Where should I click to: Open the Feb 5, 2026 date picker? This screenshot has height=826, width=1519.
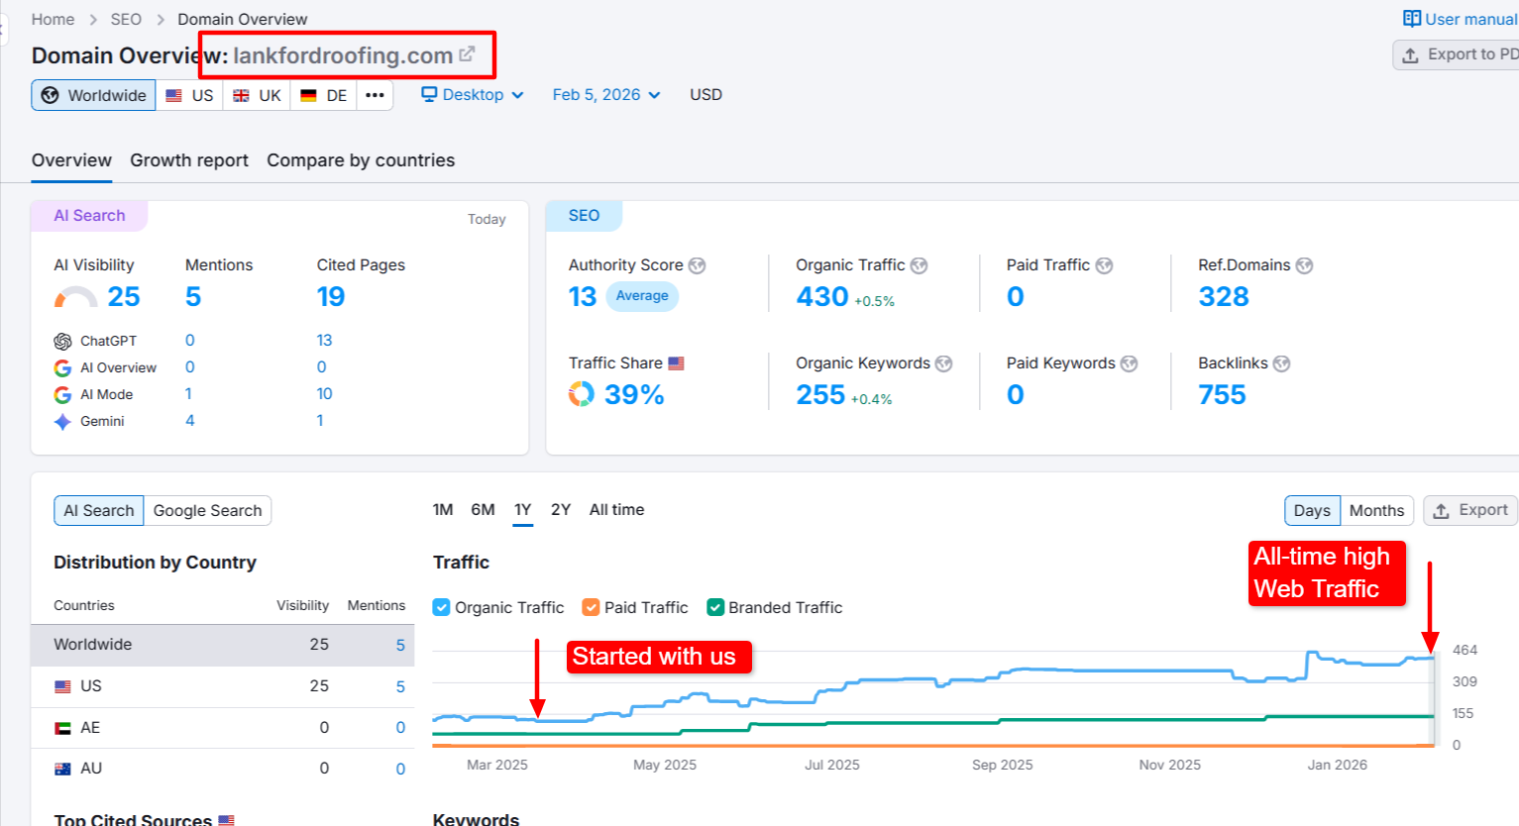pos(605,94)
